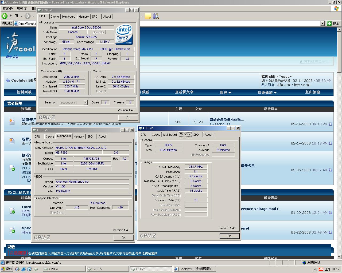Click the first forum folder icon at 論壇使用 row
The image size is (342, 273).
click(x=12, y=122)
